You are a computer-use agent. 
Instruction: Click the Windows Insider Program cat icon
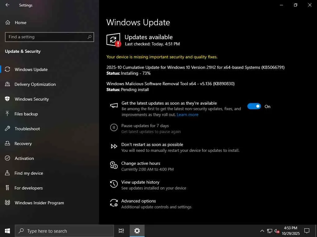(7, 202)
